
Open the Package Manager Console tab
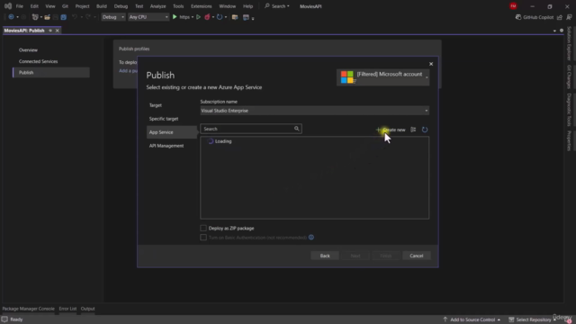(28, 309)
